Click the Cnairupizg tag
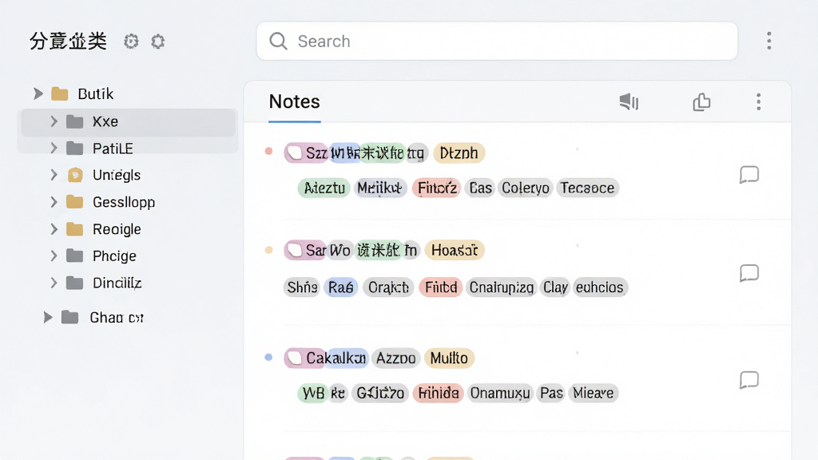 [x=502, y=287]
